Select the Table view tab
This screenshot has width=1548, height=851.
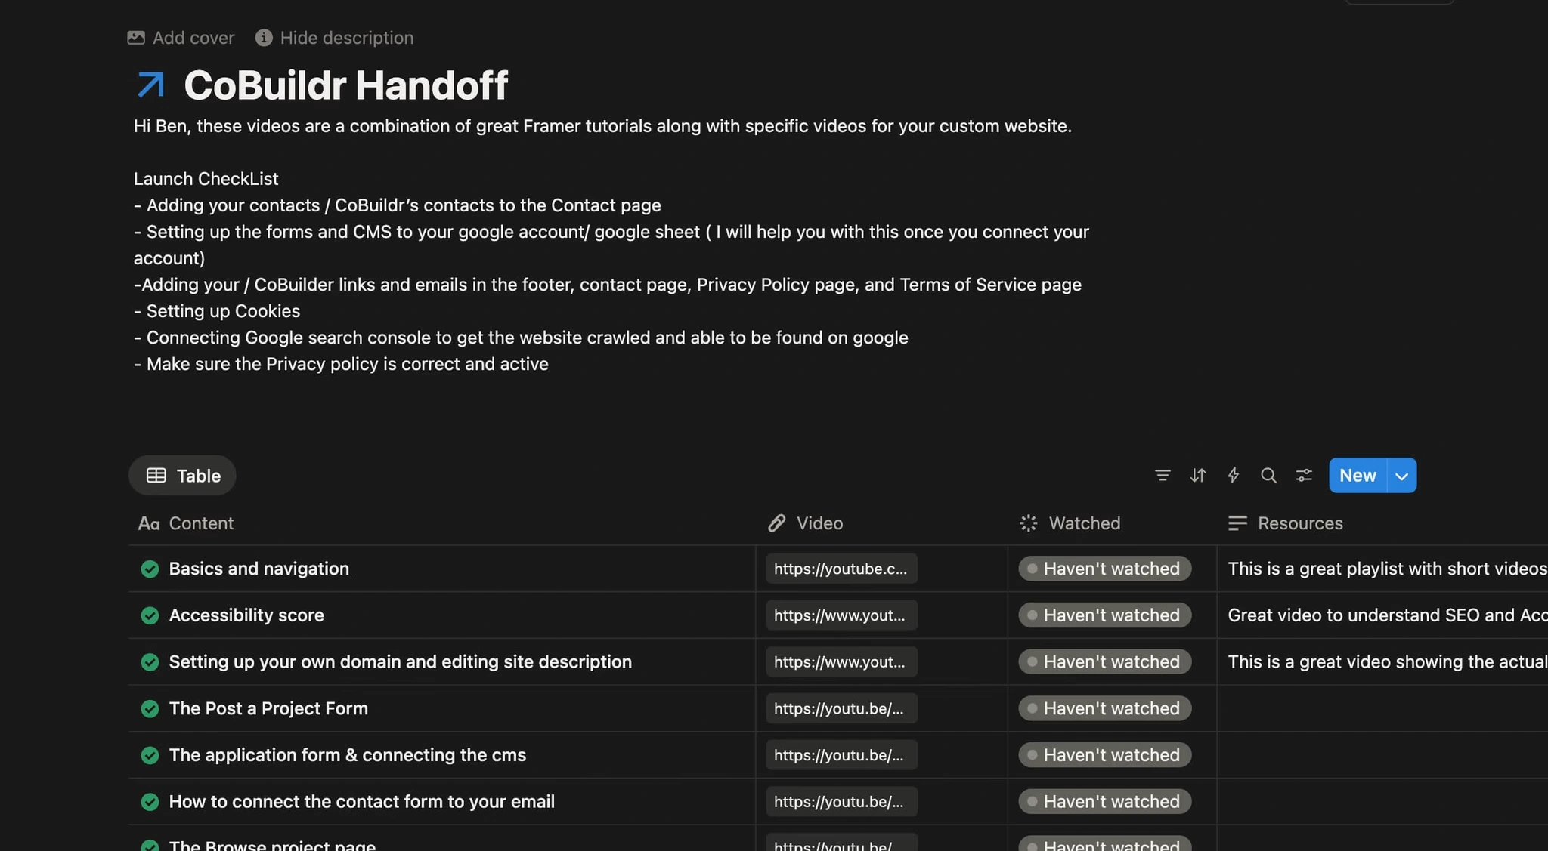click(x=183, y=476)
